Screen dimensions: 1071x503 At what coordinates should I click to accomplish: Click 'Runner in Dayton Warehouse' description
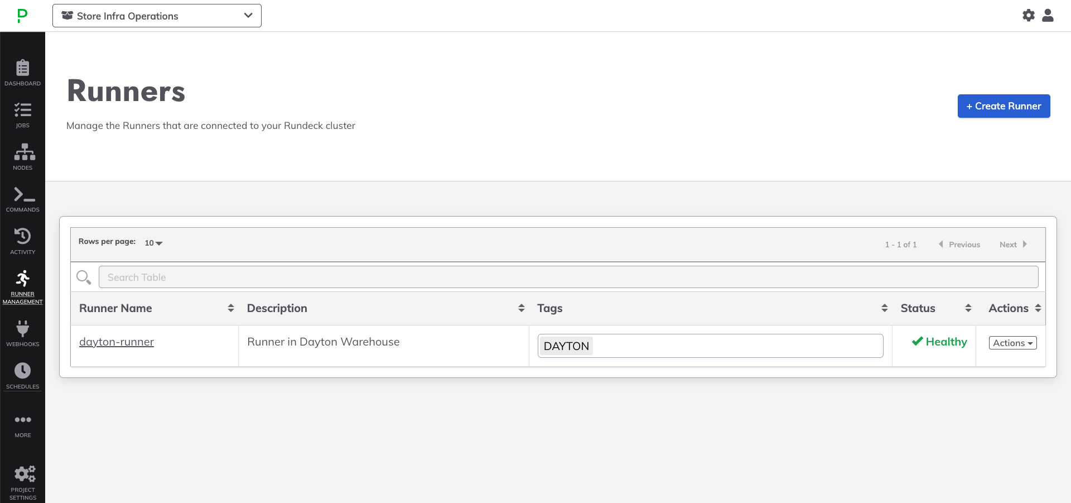(x=324, y=342)
